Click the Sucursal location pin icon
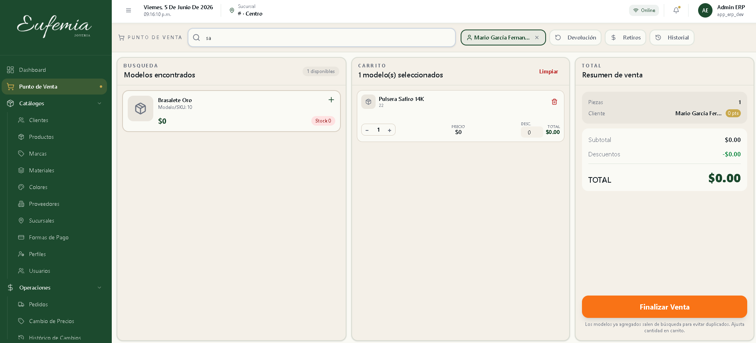 point(232,10)
